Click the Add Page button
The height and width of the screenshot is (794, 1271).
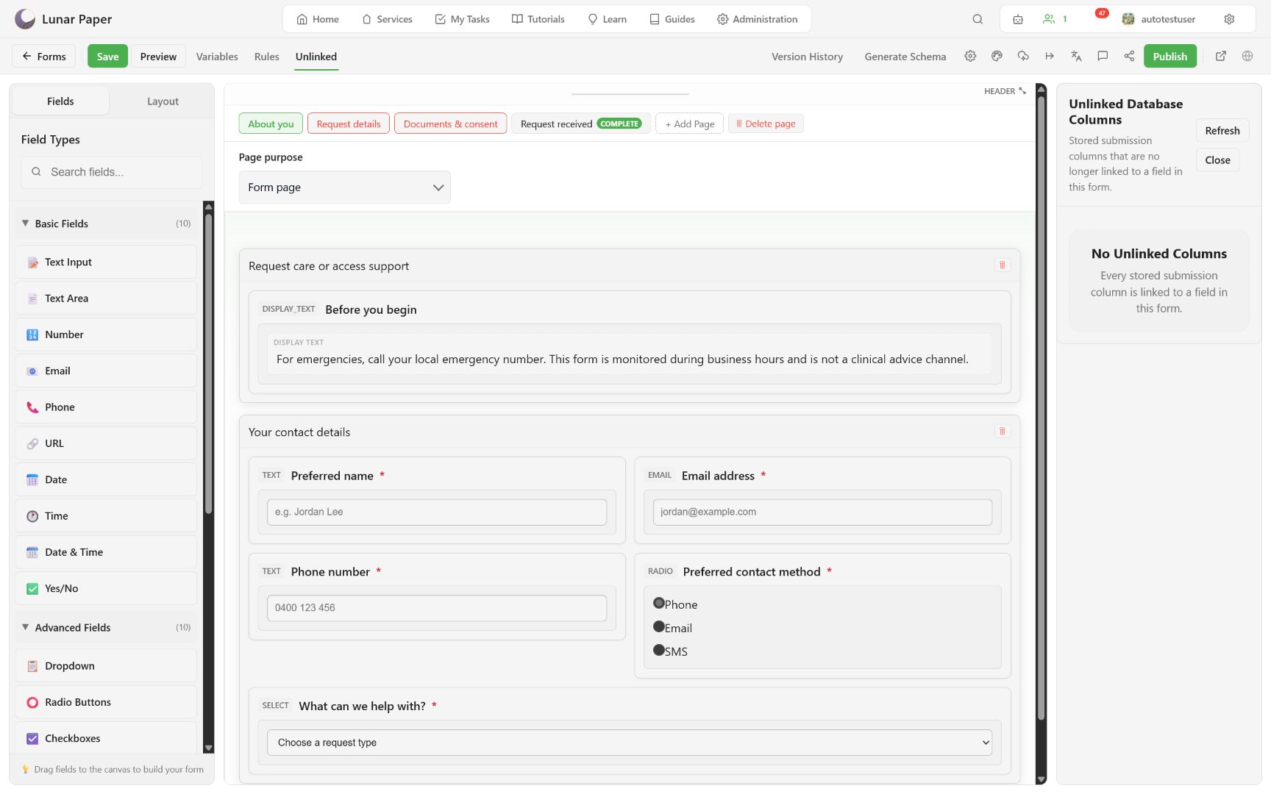click(x=690, y=124)
